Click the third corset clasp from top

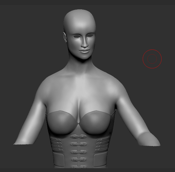[x=78, y=152]
